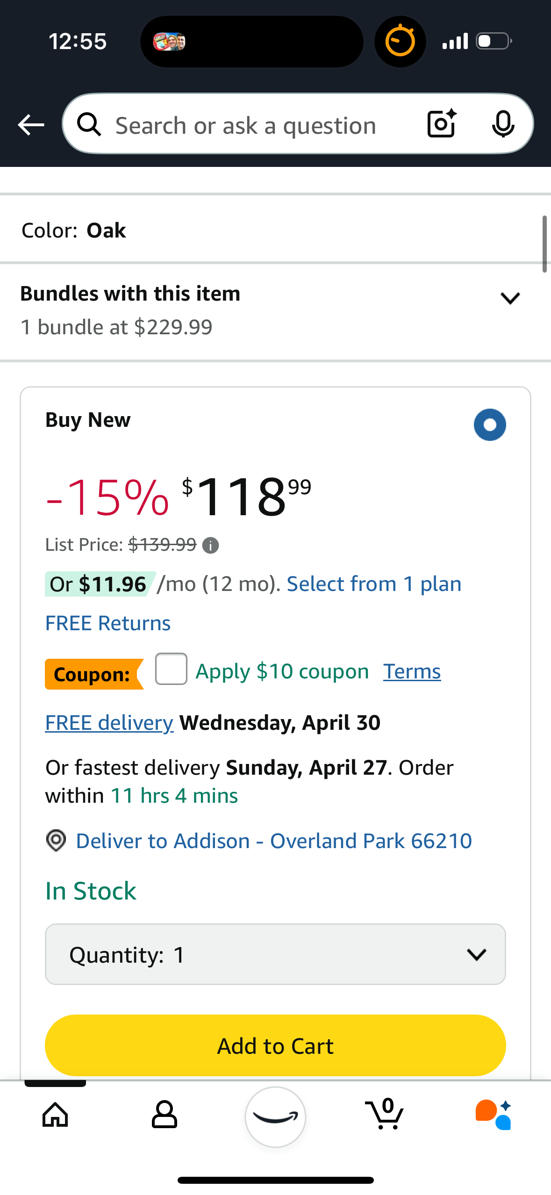Tap the microphone voice search icon
This screenshot has height=1195, width=551.
503,125
